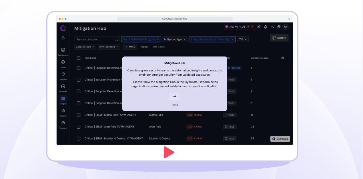This screenshot has height=179, width=363.
Task: Reset the applied filters
Action: [x=145, y=47]
